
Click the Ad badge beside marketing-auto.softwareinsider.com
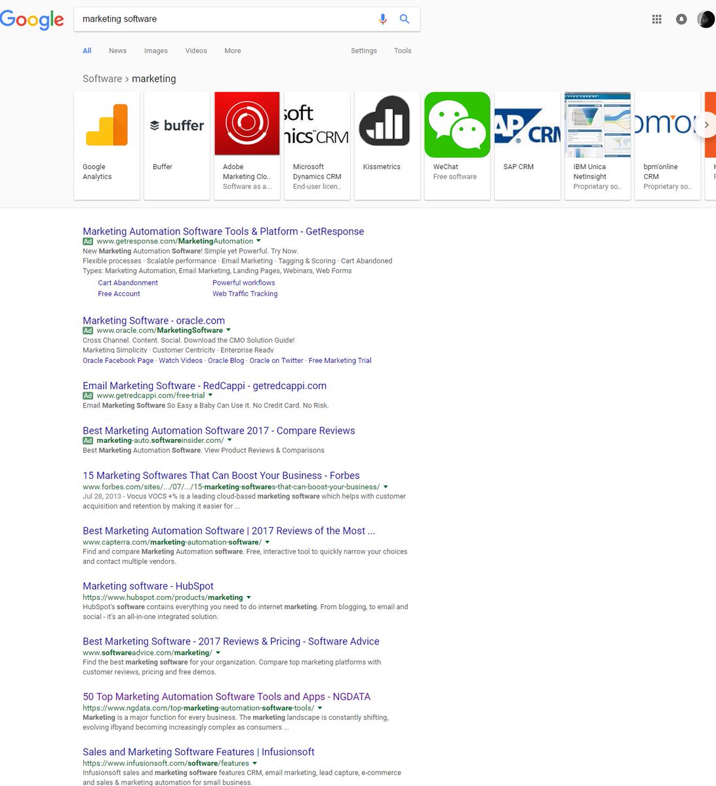tap(88, 440)
